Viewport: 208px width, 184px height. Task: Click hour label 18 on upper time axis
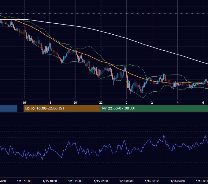click(x=50, y=103)
